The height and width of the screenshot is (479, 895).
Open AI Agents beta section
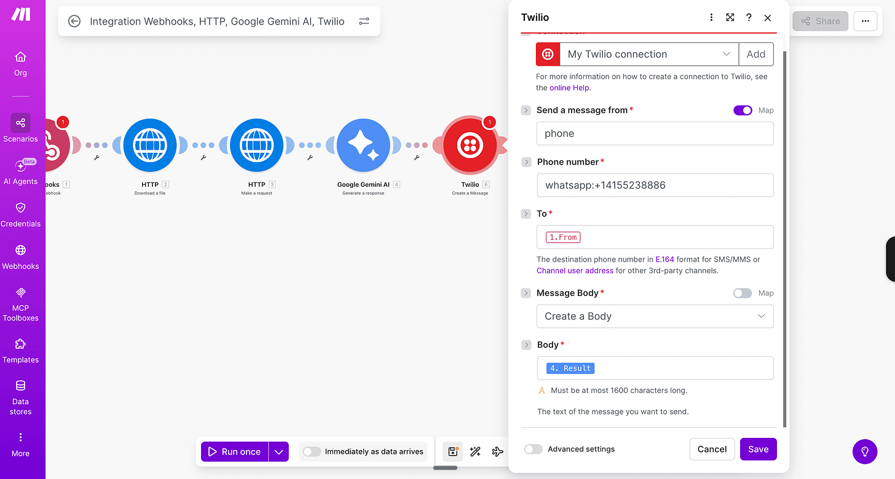[x=20, y=172]
